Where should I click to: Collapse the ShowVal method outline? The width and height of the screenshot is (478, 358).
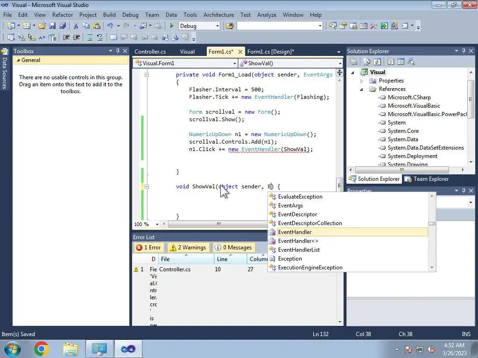[147, 186]
